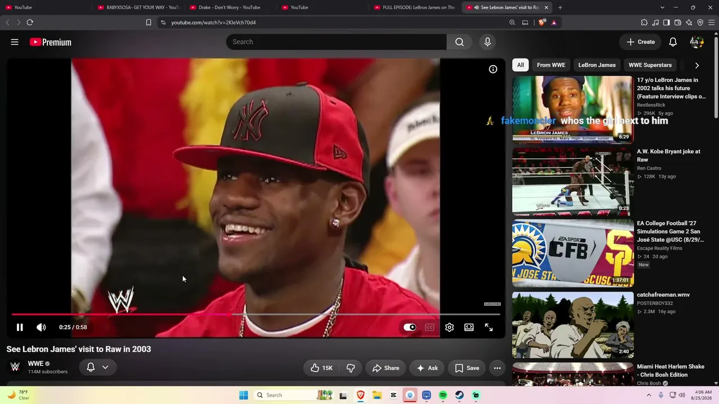Click the YouTube search input field
Viewport: 719px width, 404px height.
pos(336,42)
